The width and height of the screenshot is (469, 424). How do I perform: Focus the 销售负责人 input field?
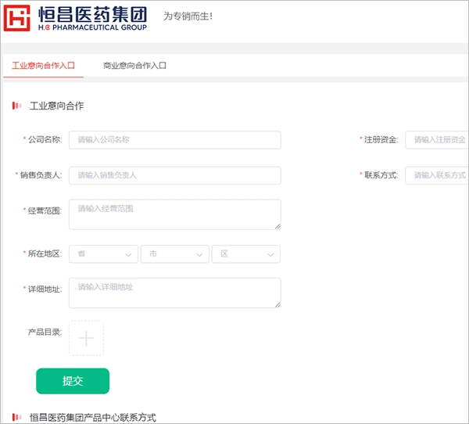(x=174, y=175)
